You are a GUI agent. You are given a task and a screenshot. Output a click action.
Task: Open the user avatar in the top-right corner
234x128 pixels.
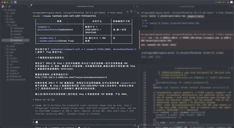[x=232, y=2]
